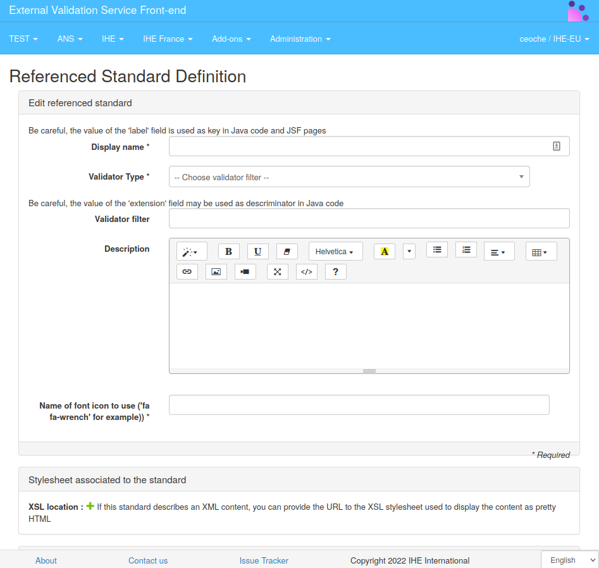Toggle bold formatting in the description editor
Screen dimensions: 599x568
click(228, 252)
